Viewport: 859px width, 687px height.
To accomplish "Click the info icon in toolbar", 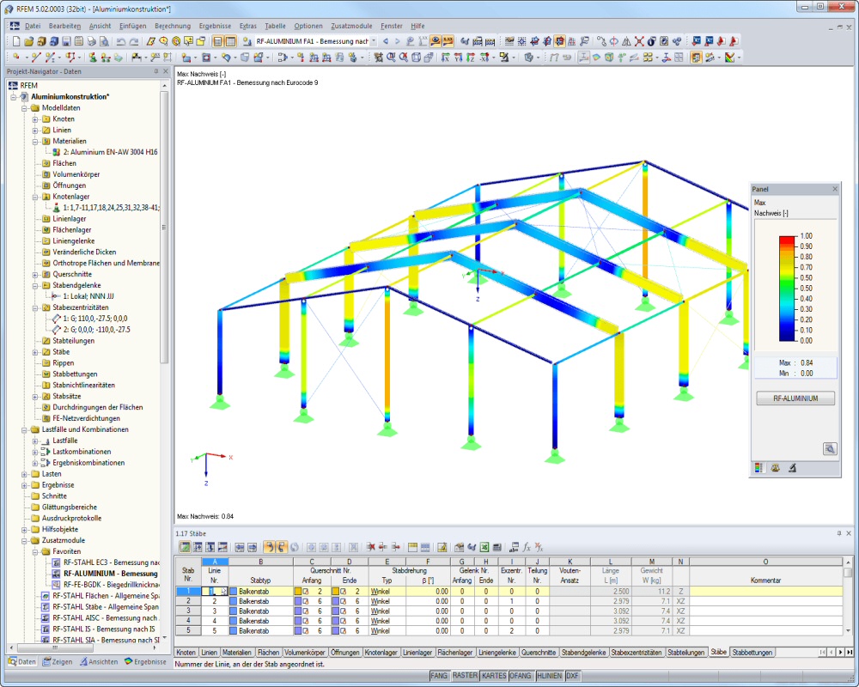I will [x=651, y=41].
